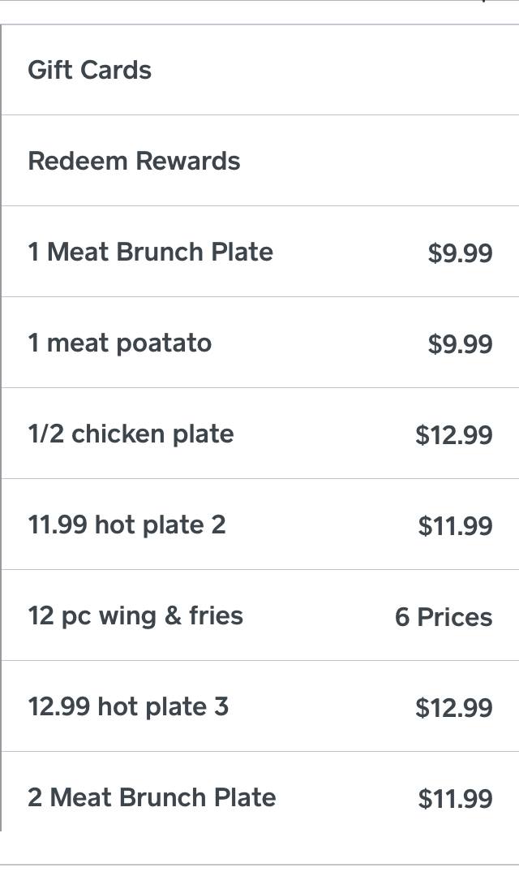Click the $9.99 price beside 1 meat poatato

(x=460, y=344)
